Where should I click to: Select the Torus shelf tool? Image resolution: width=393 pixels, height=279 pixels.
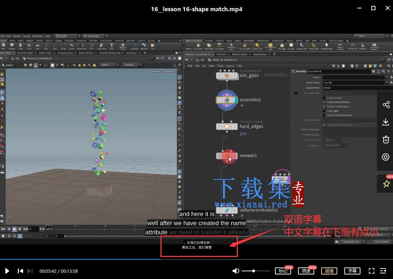tap(29, 46)
